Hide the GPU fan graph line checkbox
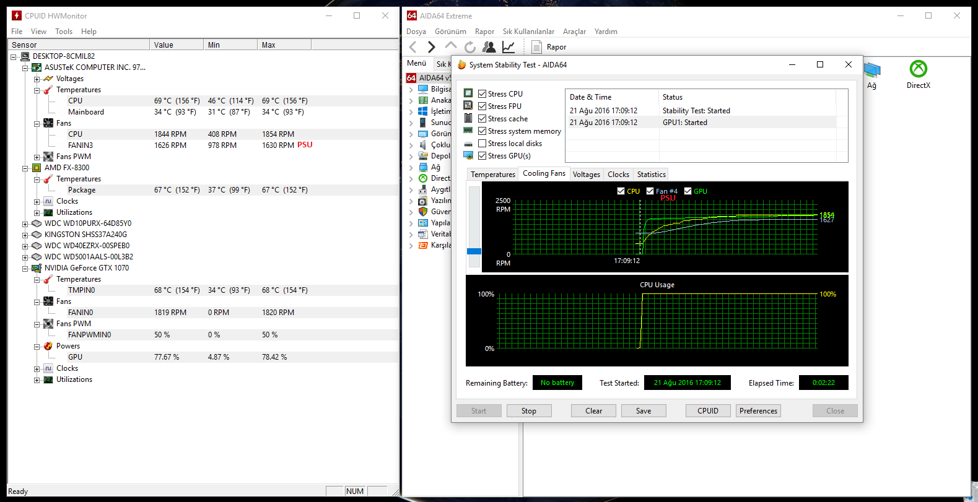The image size is (978, 502). (688, 191)
